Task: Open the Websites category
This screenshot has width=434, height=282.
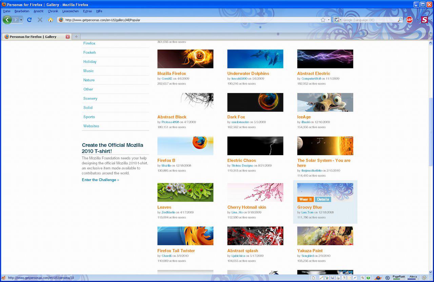Action: [x=91, y=126]
